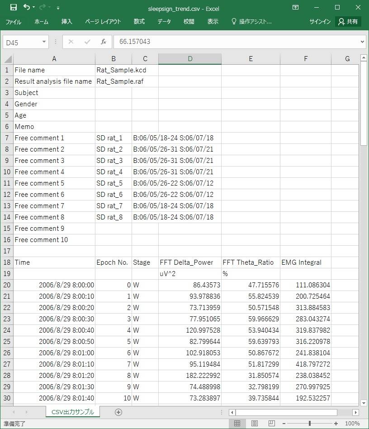Click the 共有 share button
Viewport: 369px width, 429px height.
coord(348,22)
